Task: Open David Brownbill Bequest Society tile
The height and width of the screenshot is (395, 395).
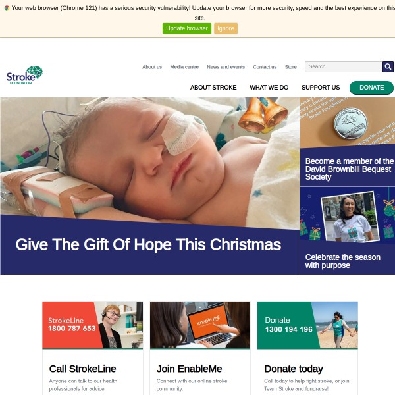Action: click(x=348, y=142)
